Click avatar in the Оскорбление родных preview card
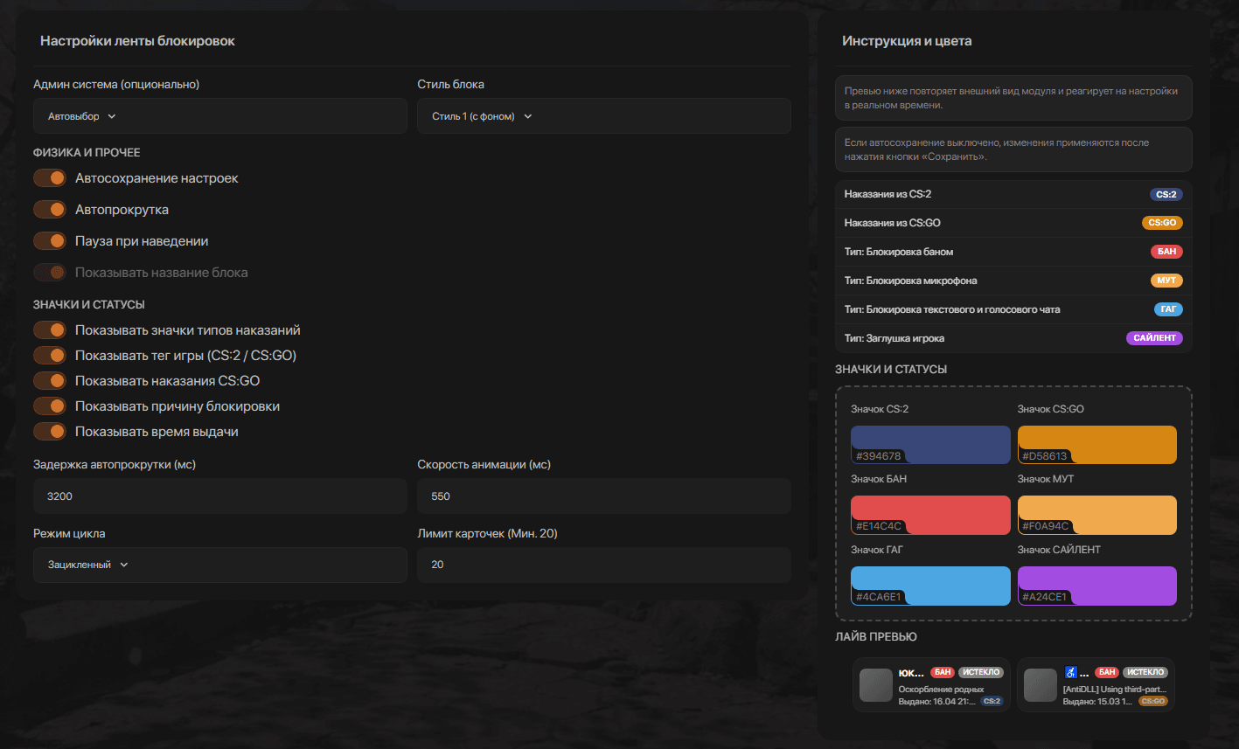This screenshot has height=749, width=1239. [875, 685]
